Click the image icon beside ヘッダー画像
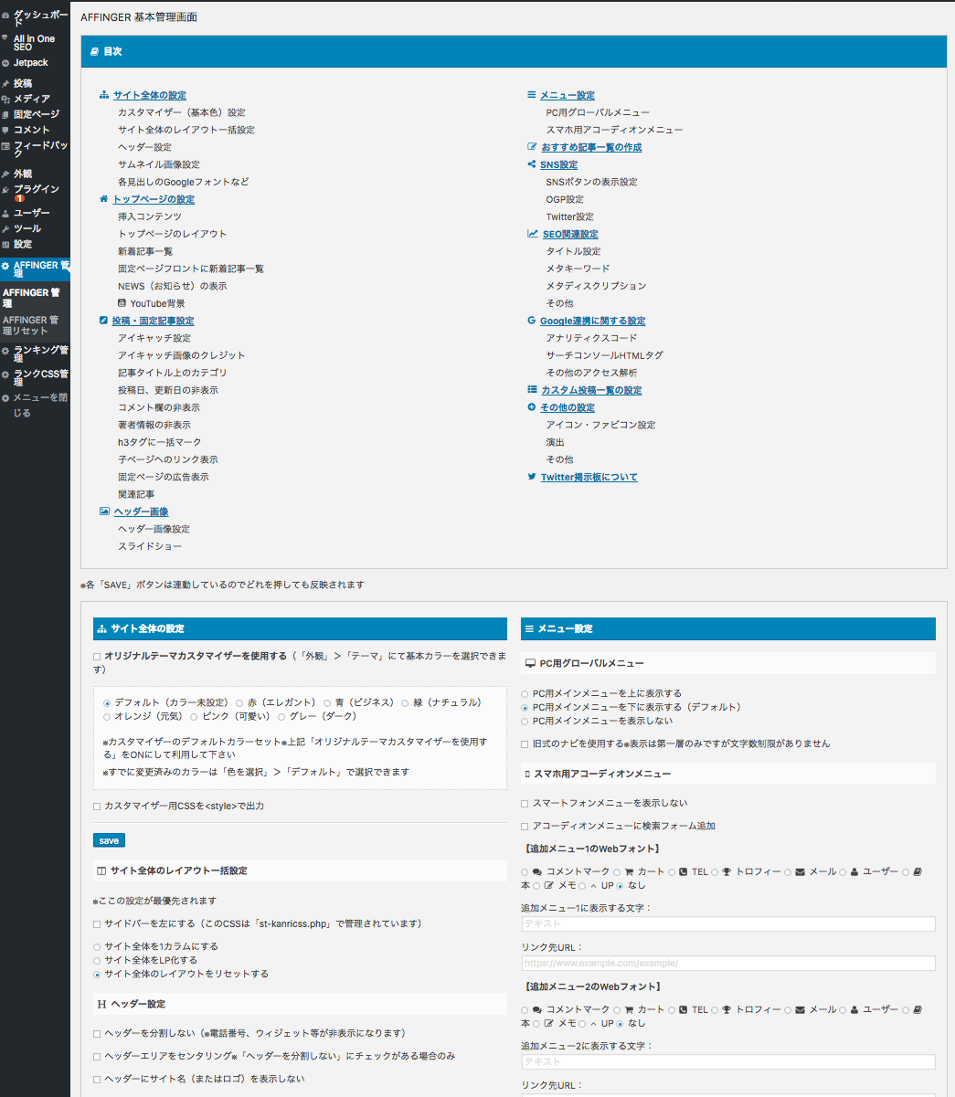 coord(104,512)
